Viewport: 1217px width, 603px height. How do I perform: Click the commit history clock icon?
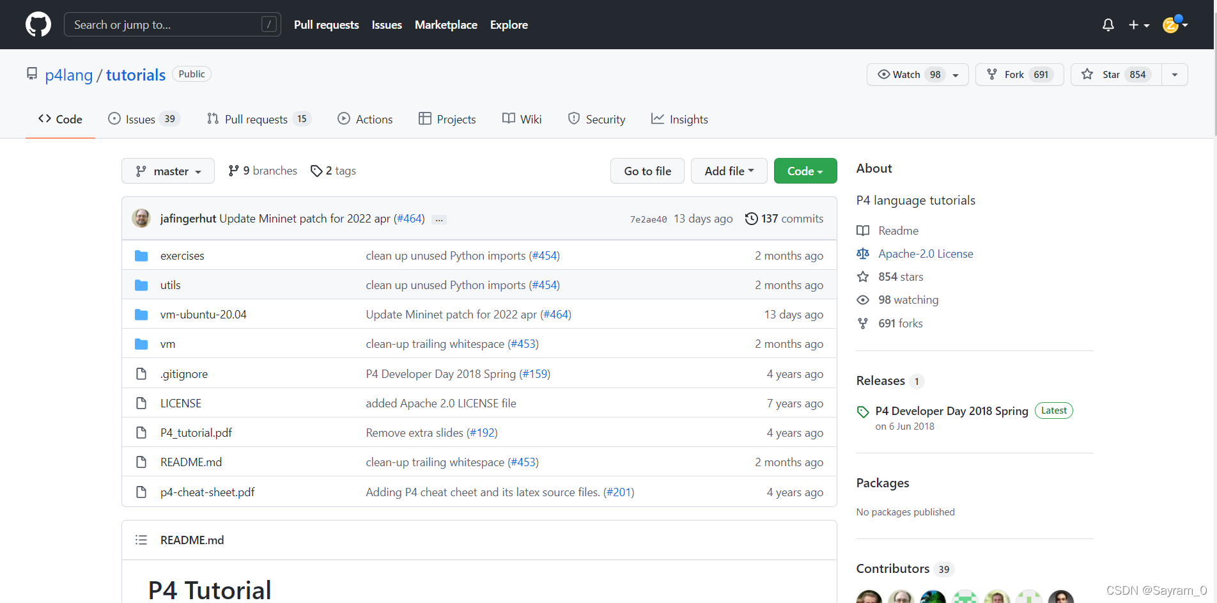pyautogui.click(x=752, y=219)
